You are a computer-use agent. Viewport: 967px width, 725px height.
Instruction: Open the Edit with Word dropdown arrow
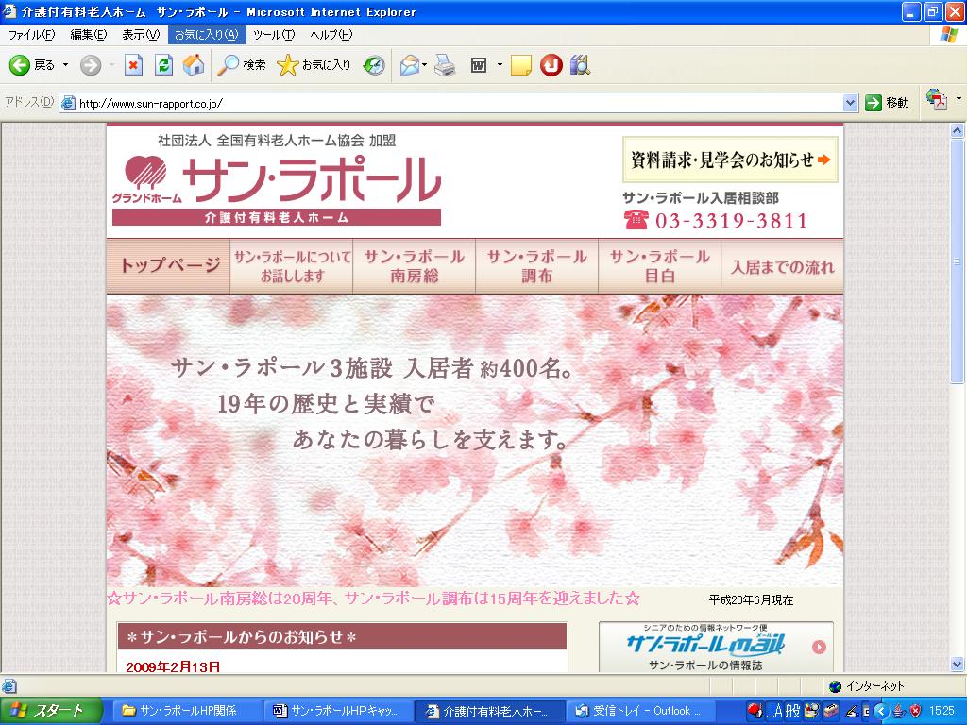pyautogui.click(x=500, y=65)
